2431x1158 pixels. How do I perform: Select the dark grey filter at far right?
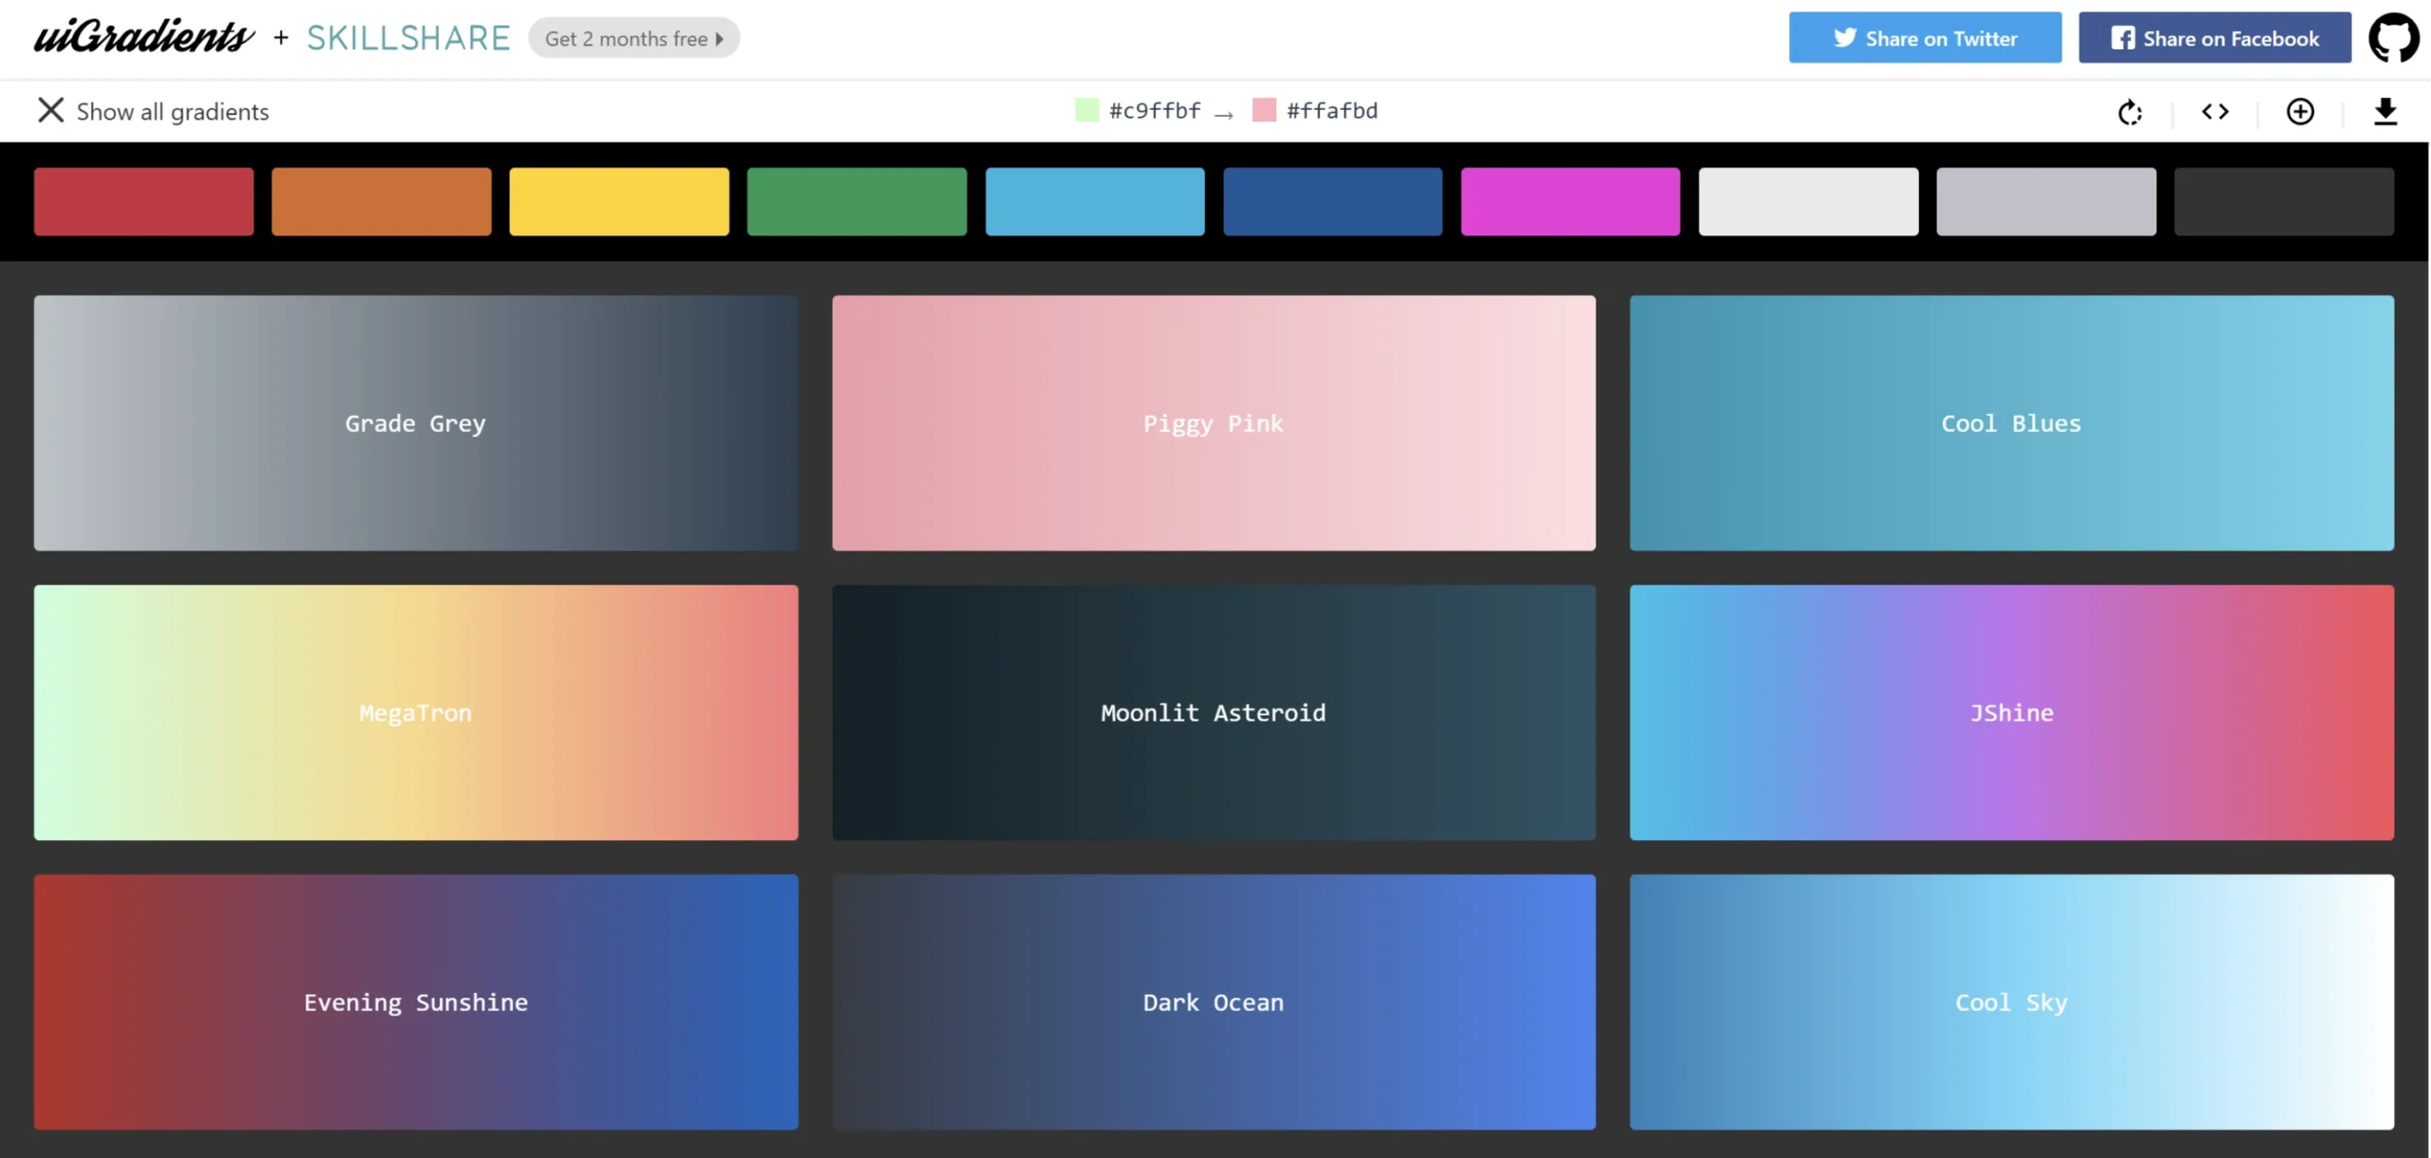tap(2283, 201)
